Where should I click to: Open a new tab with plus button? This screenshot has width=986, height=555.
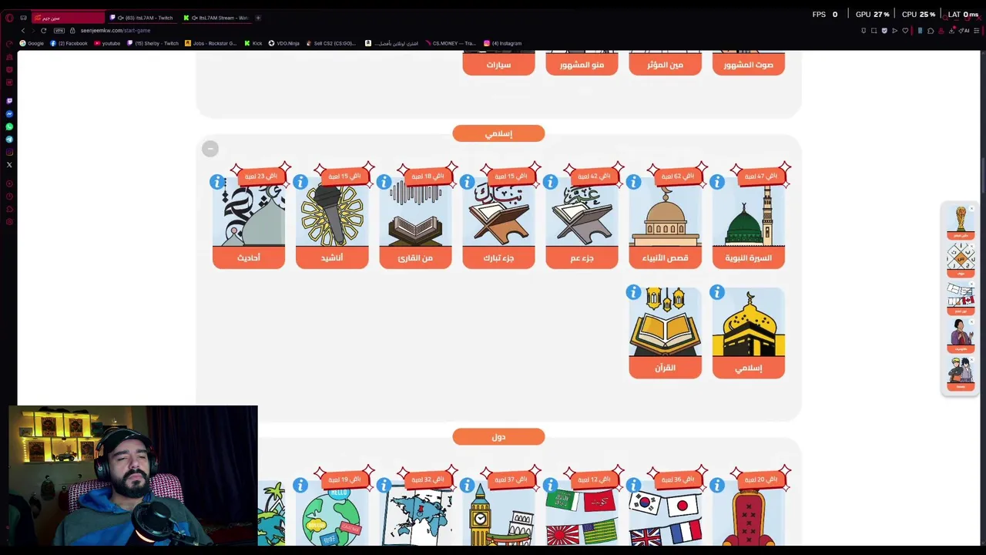coord(258,18)
